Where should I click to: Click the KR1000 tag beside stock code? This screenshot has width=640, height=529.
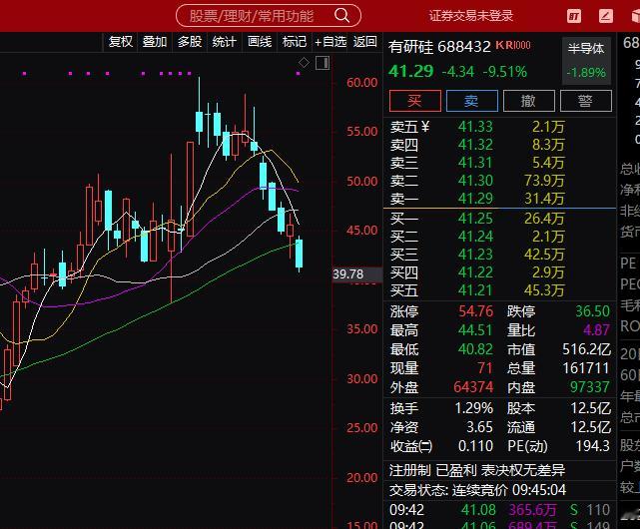coord(513,45)
